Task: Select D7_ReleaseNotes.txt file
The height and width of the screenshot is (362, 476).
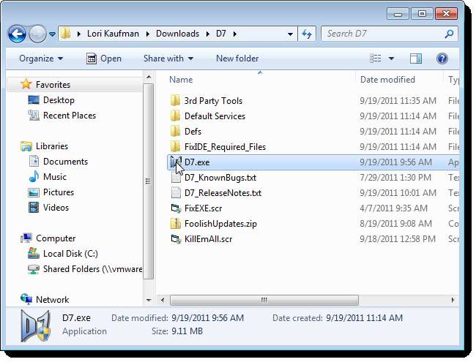Action: tap(223, 193)
